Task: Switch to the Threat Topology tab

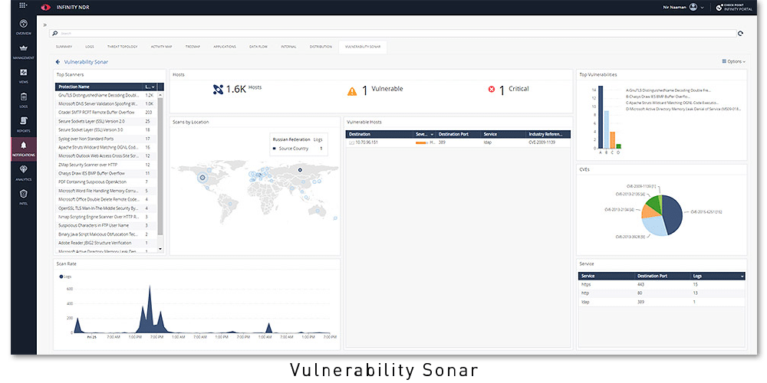Action: tap(121, 47)
